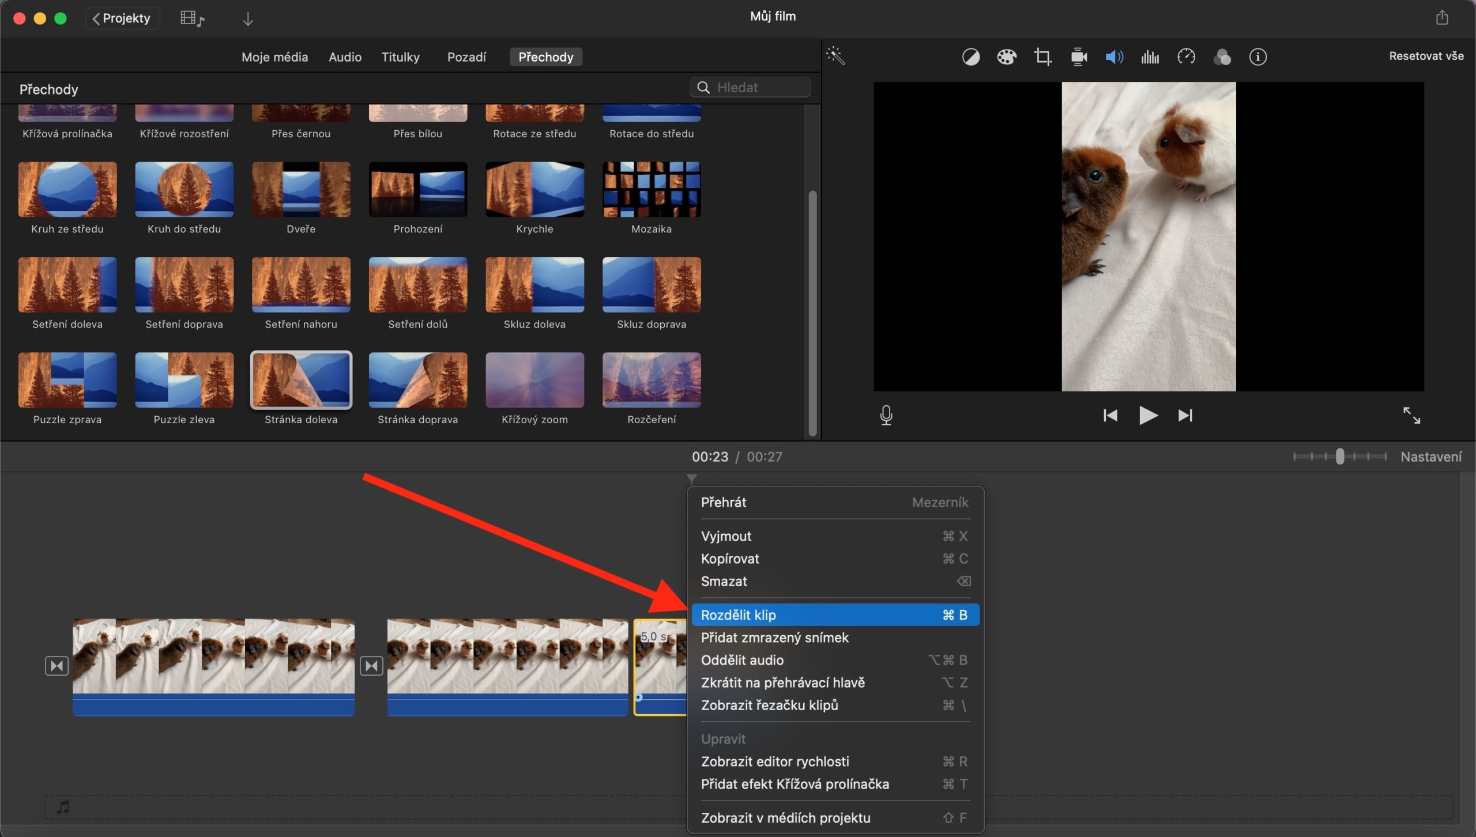Open the color correction palette icon
This screenshot has width=1476, height=837.
(1006, 56)
